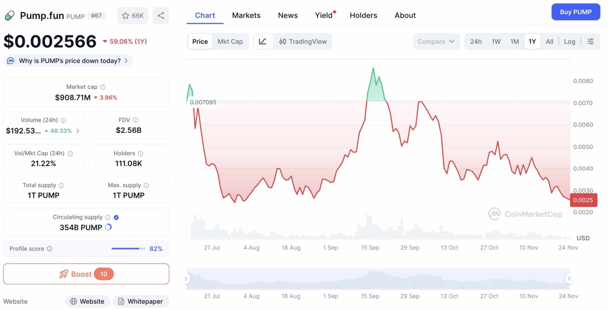
Task: Switch to TradingView chart mode
Action: [x=303, y=42]
